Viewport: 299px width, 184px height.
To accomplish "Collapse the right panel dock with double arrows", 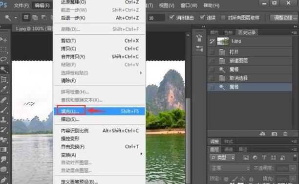I will click(295, 26).
